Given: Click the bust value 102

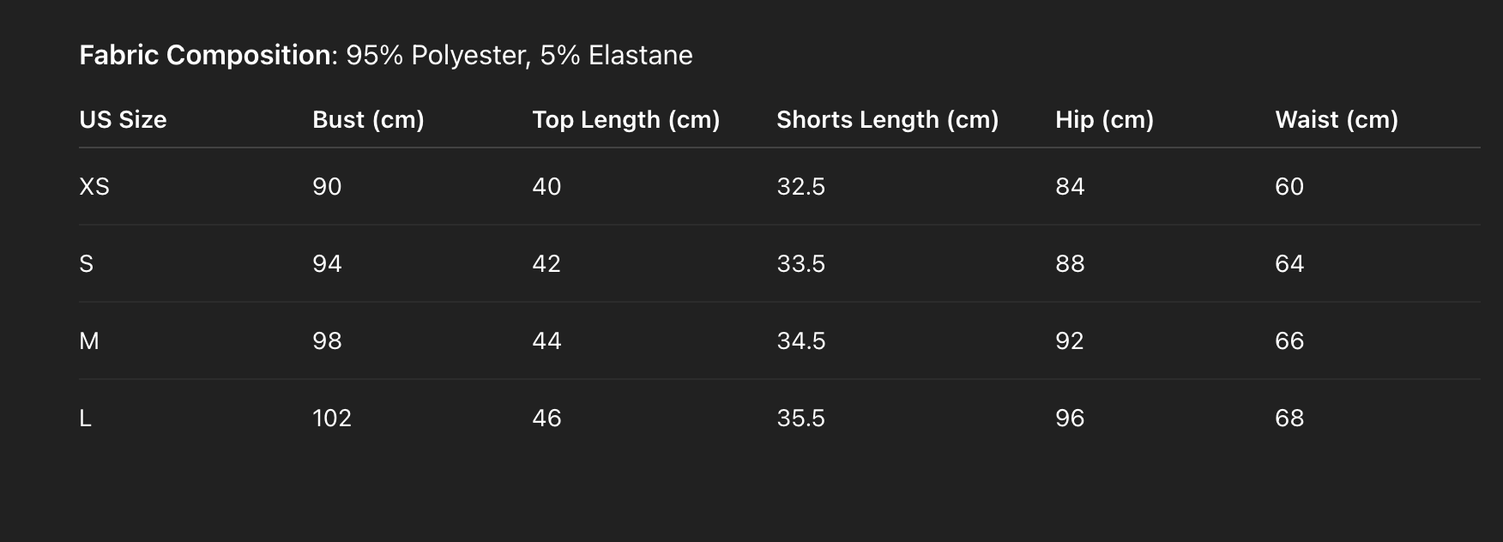Looking at the screenshot, I should coord(332,418).
